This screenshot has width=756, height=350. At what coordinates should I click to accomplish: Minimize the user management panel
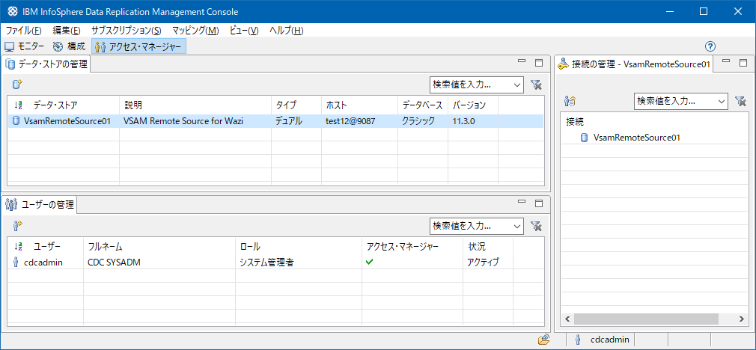pyautogui.click(x=521, y=202)
